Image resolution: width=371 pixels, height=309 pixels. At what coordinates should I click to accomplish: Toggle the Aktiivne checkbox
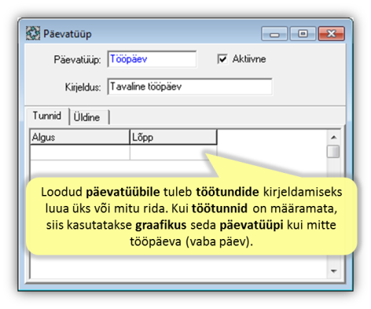pos(222,59)
